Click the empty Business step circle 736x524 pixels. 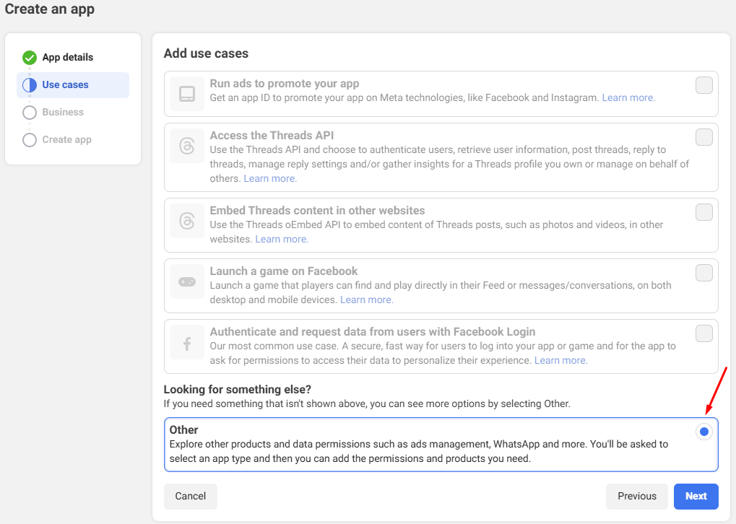click(30, 113)
